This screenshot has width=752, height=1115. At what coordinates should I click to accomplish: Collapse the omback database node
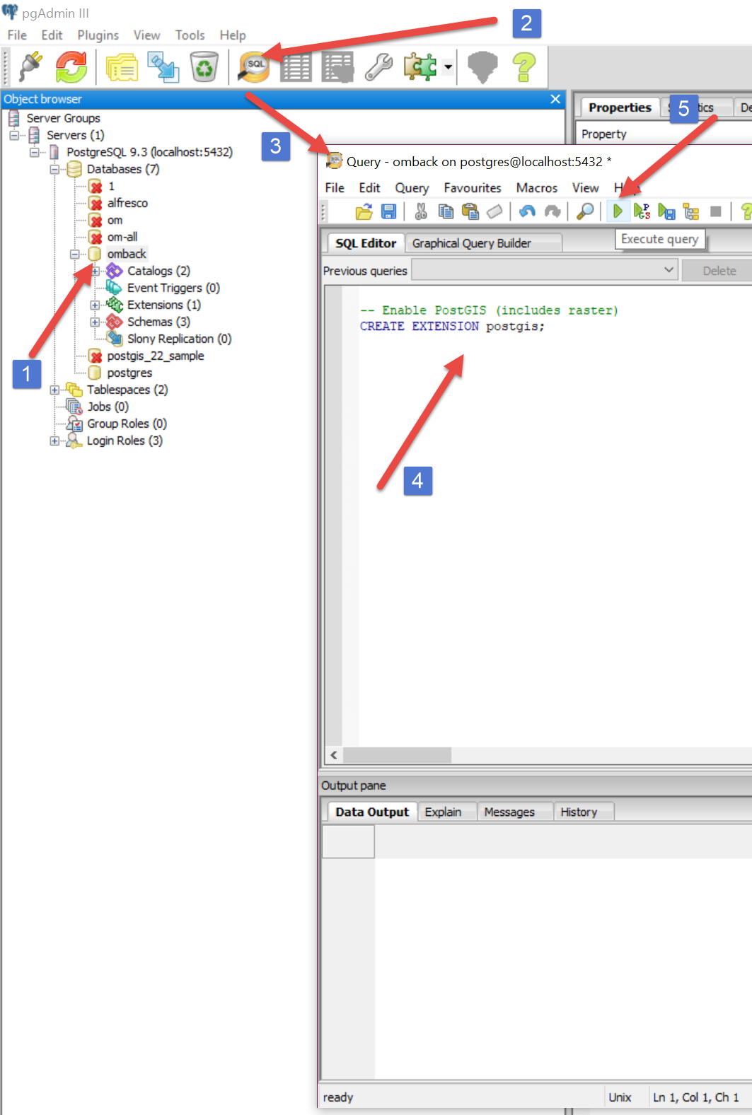[x=75, y=254]
